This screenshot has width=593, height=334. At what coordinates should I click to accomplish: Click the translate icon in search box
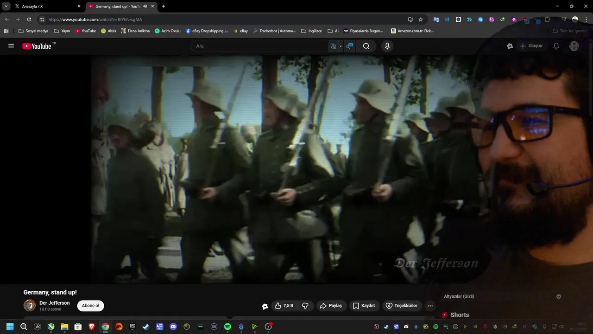pos(333,46)
